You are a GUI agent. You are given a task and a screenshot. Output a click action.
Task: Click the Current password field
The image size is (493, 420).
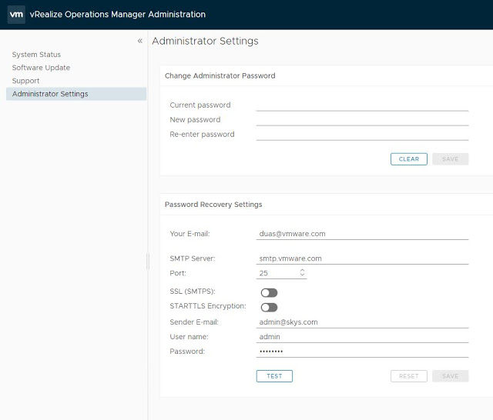coord(362,105)
